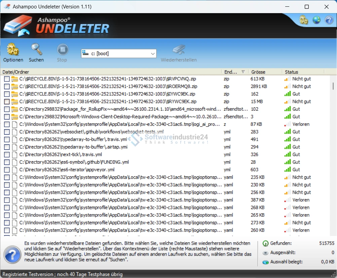The image size is (337, 278).
Task: Tick checkbox for websocket-tests.yml file
Action: [x=7, y=132]
